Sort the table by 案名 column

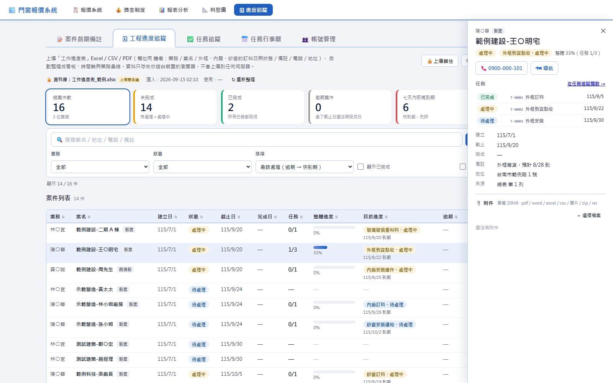pos(83,217)
